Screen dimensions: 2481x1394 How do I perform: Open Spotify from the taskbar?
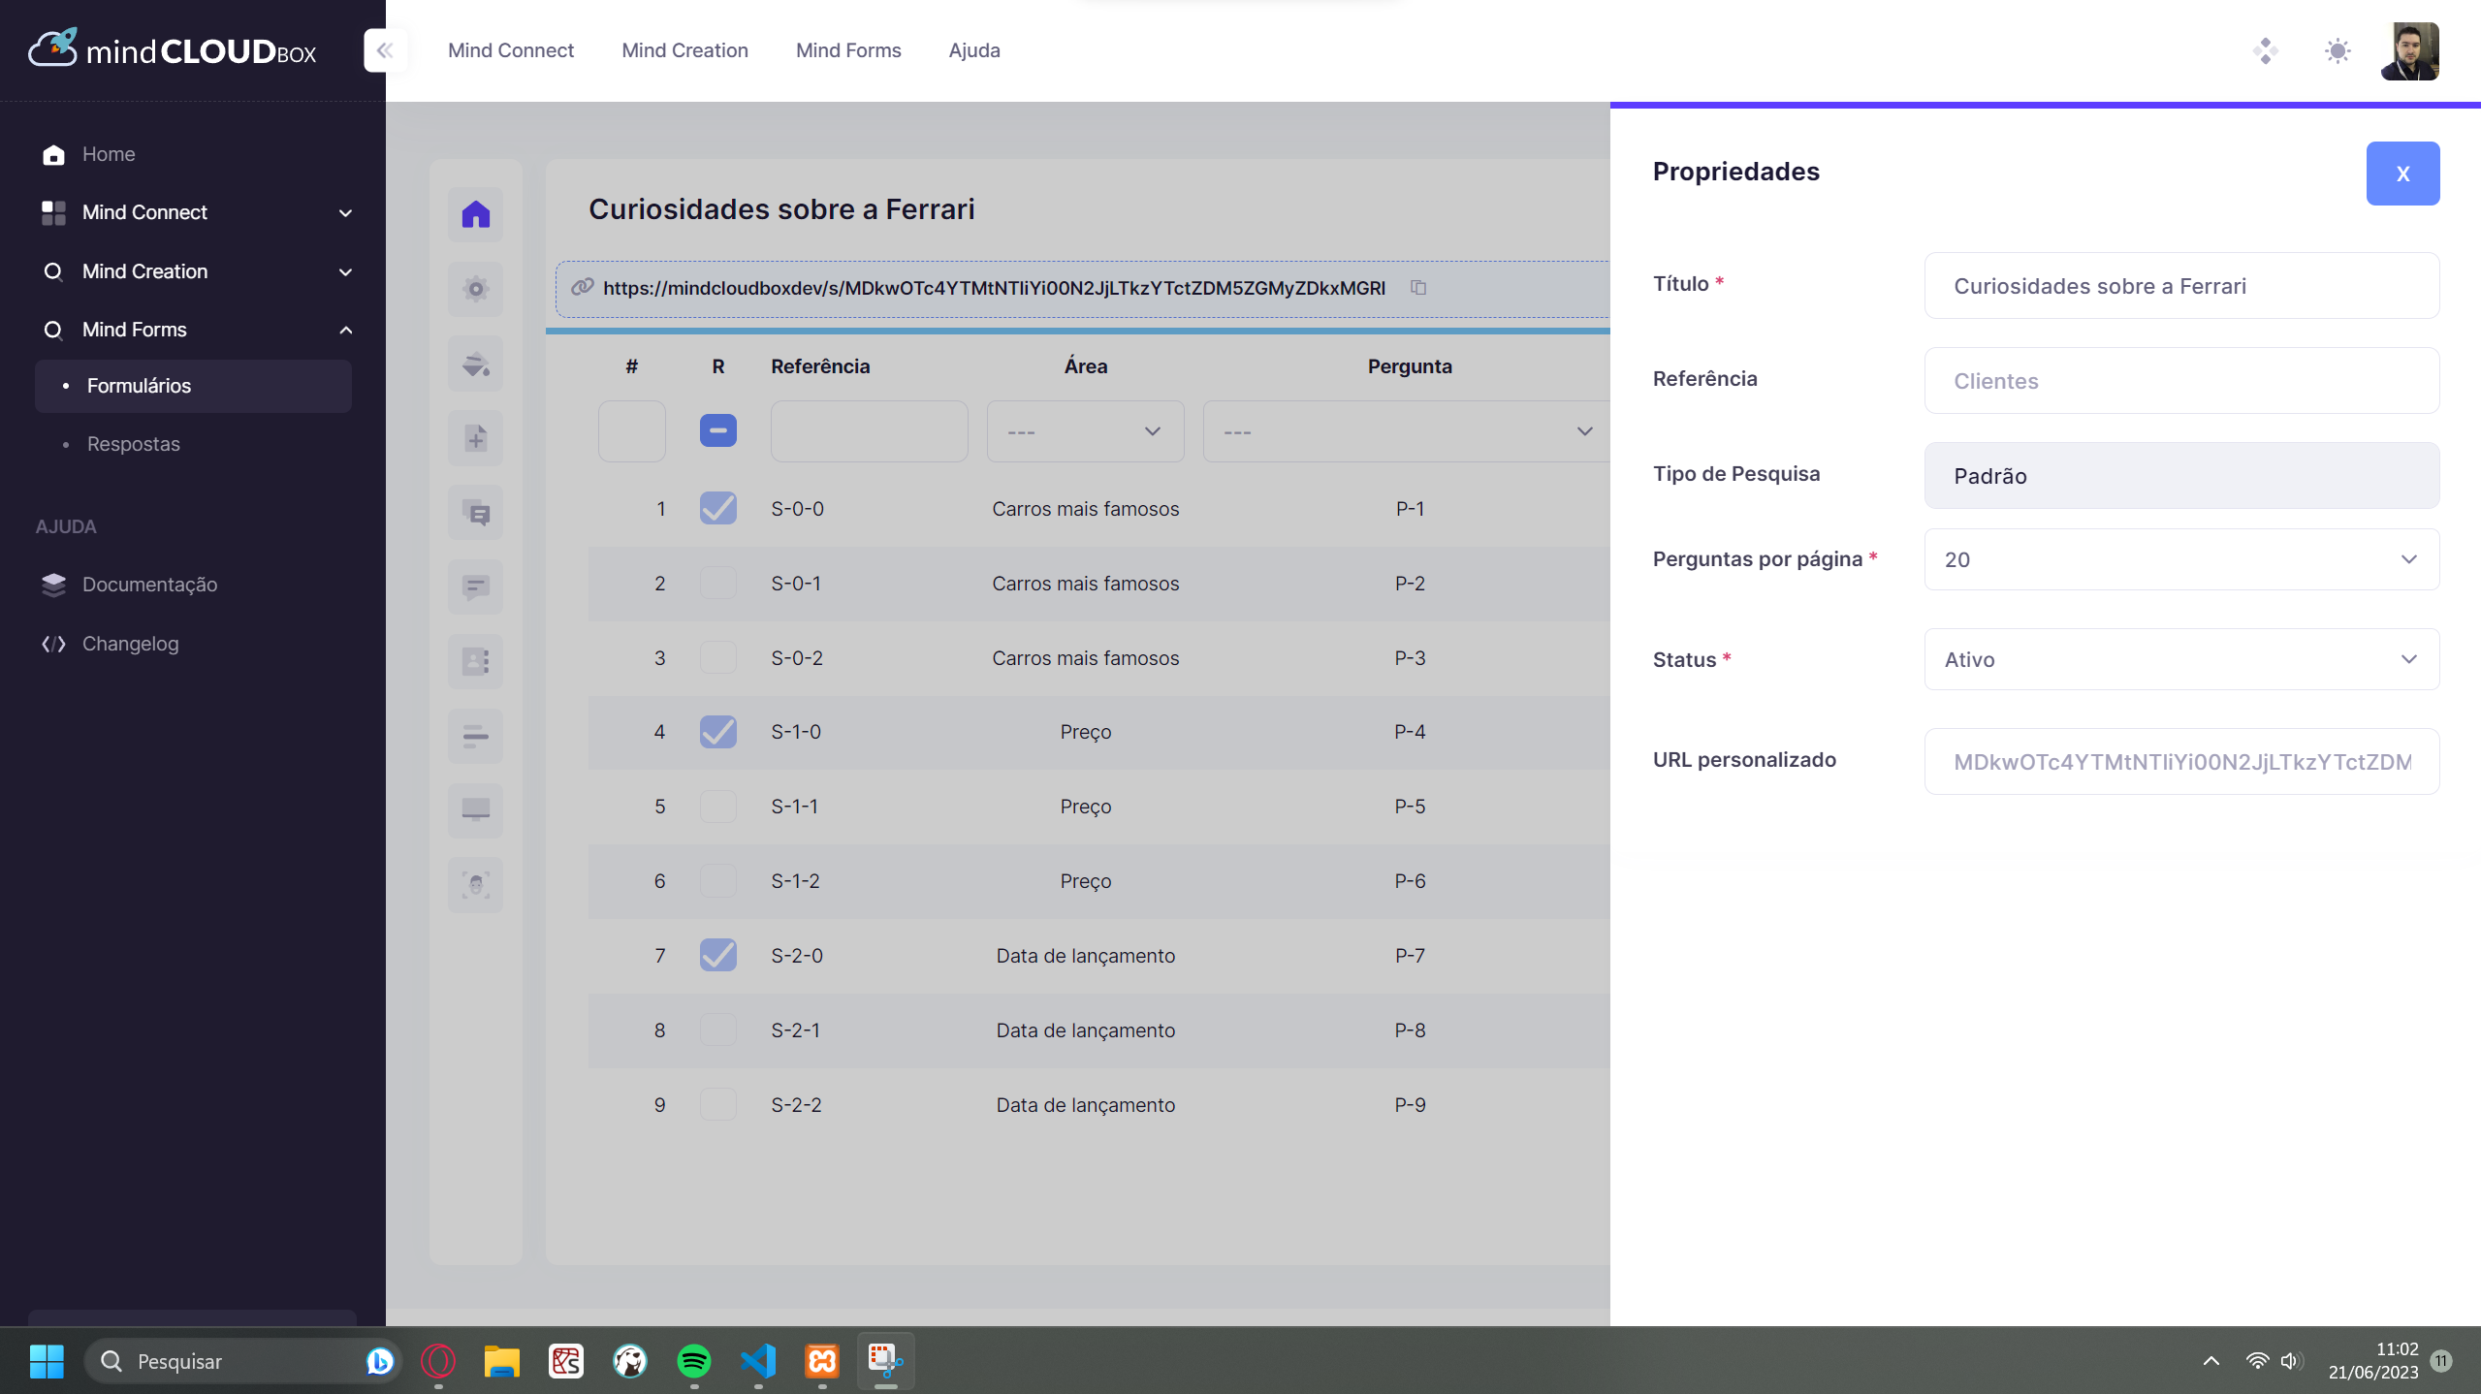[694, 1361]
